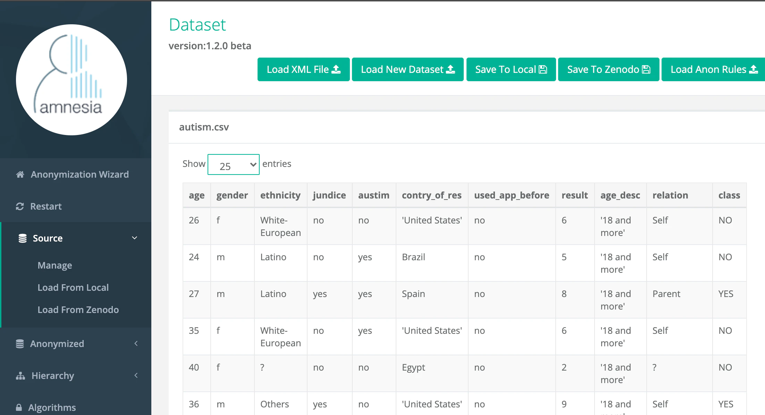Expand the Hierarchy section
The image size is (765, 415).
[x=136, y=375]
